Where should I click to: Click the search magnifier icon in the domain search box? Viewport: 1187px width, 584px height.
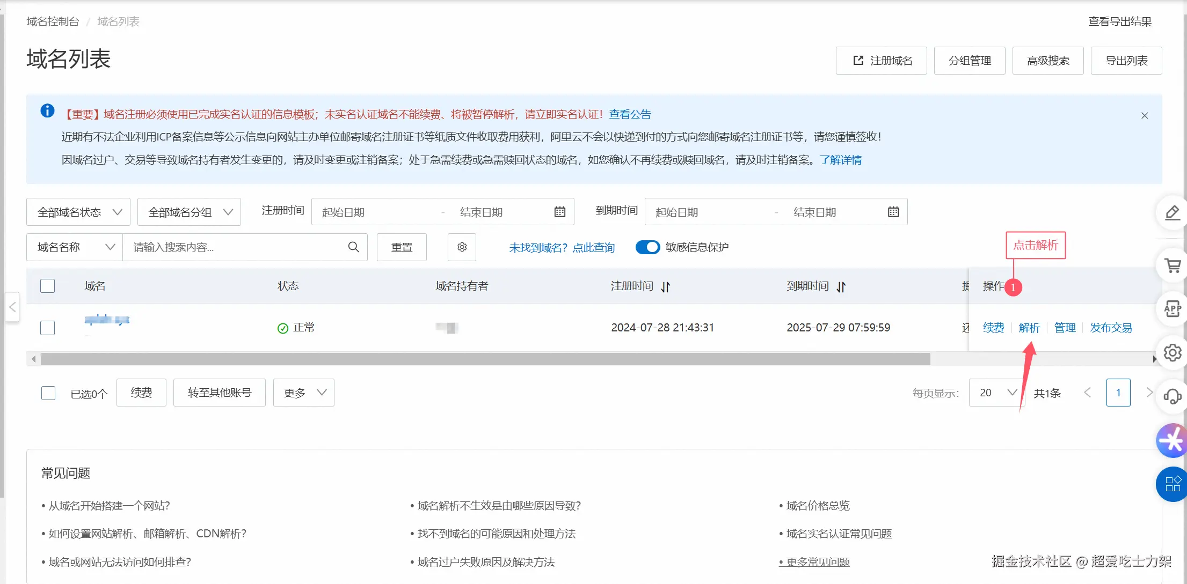[x=353, y=247]
